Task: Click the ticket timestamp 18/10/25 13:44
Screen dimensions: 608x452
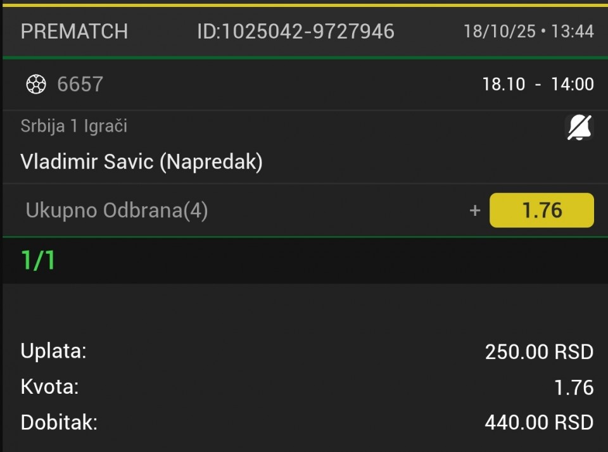Action: coord(528,31)
